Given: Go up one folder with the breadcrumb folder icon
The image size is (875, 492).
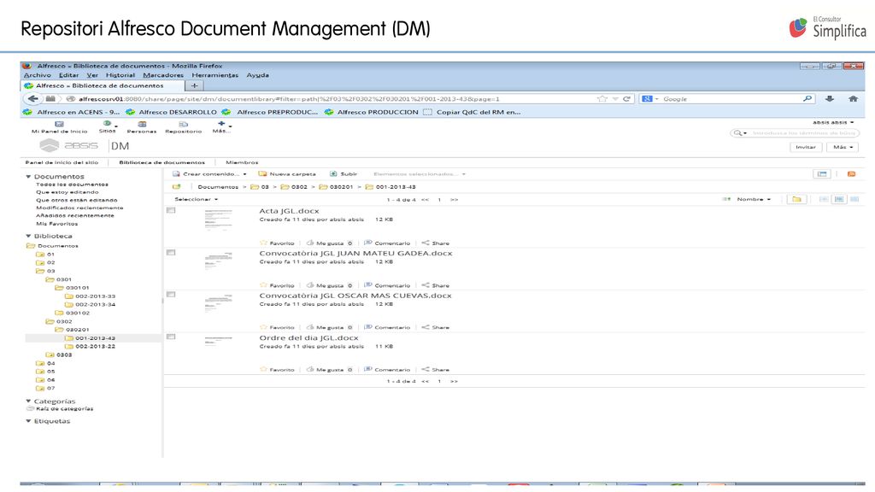Looking at the screenshot, I should (177, 187).
